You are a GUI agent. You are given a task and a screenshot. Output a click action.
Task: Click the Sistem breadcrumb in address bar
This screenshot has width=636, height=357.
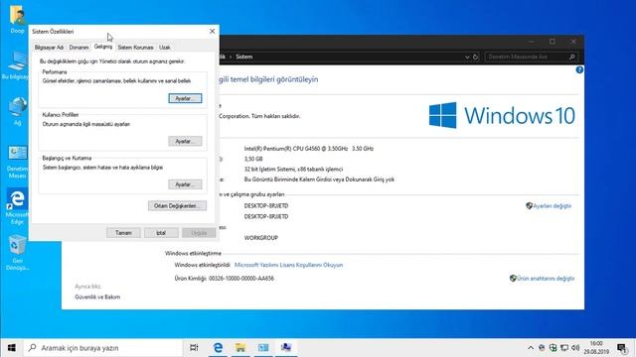pos(244,57)
